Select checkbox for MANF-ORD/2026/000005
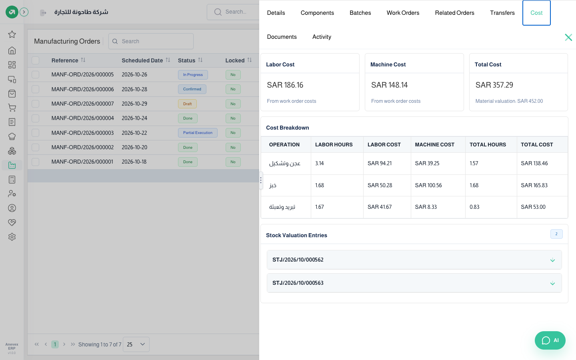Viewport: 576px width, 360px height. (x=36, y=74)
